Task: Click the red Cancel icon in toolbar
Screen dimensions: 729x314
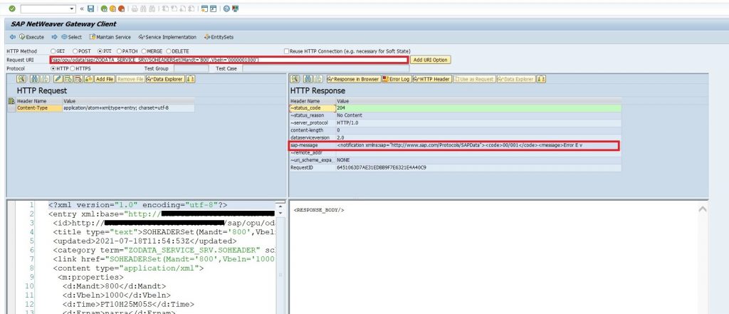Action: click(121, 9)
